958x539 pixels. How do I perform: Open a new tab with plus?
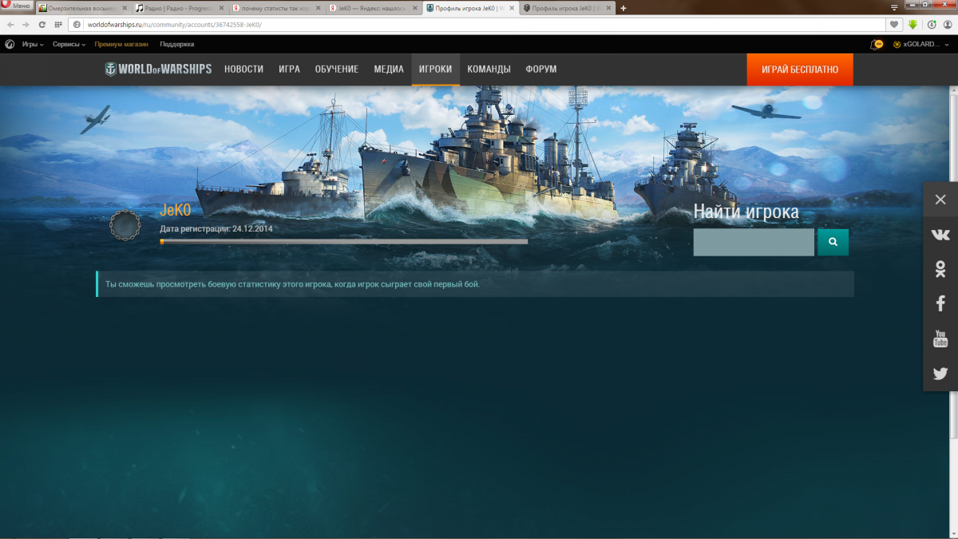pyautogui.click(x=623, y=8)
